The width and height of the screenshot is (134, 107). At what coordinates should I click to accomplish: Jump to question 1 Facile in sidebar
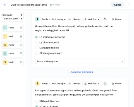click(12, 28)
